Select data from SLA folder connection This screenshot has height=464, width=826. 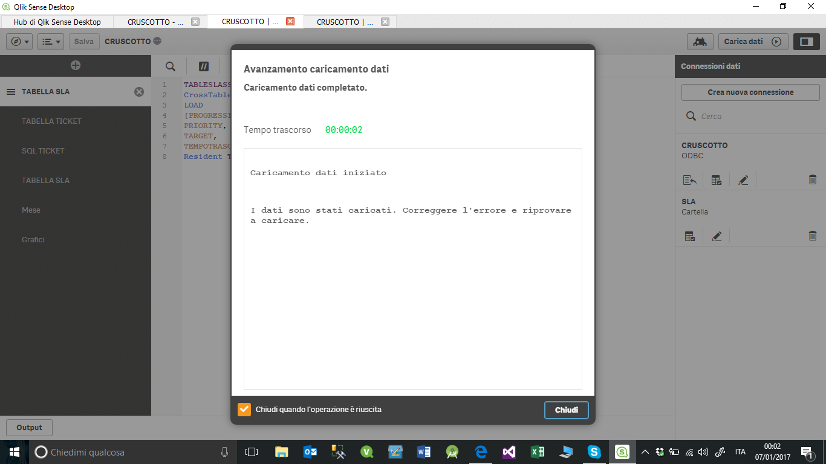[689, 236]
